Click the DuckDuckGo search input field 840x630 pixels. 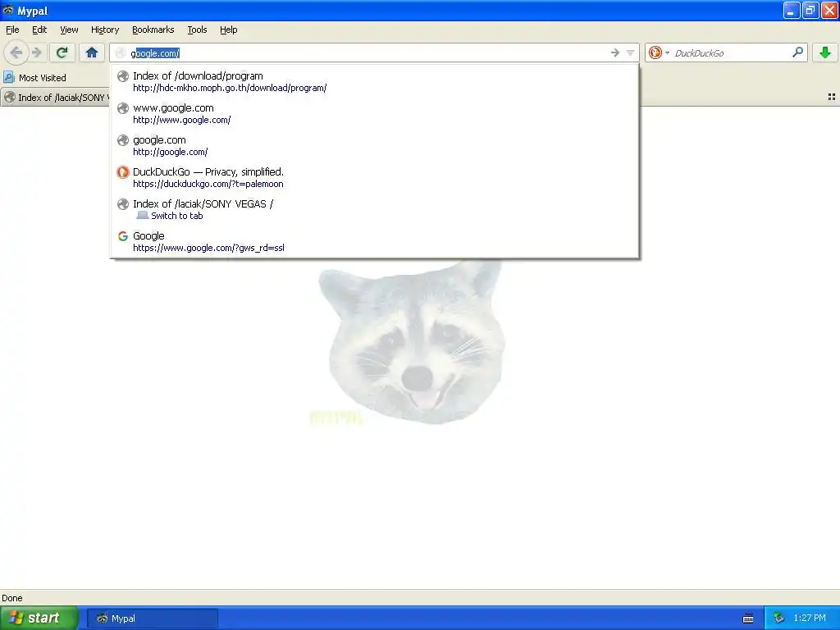731,53
